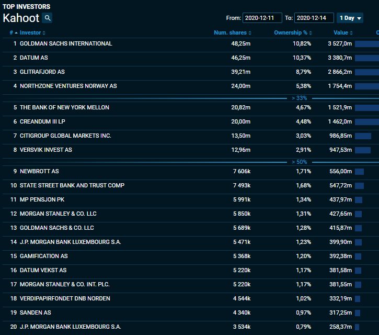379x335 pixels.
Task: Select MORGAN STANLEY & CO. INT. PLC.
Action: coord(65,284)
